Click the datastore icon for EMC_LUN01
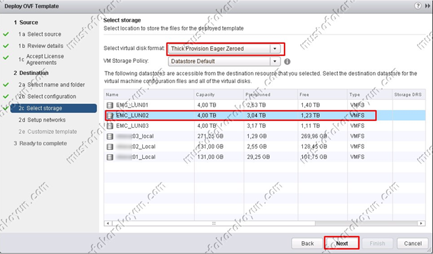The image size is (433, 254). point(110,105)
